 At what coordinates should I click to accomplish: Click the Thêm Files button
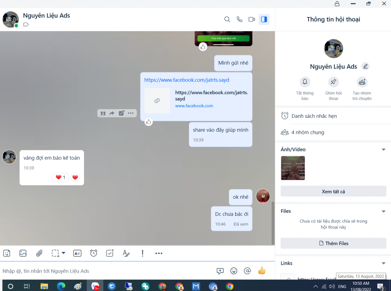(x=333, y=243)
